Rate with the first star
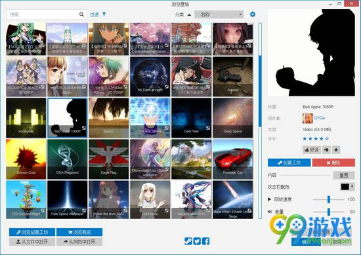361x255 pixels. pyautogui.click(x=305, y=139)
